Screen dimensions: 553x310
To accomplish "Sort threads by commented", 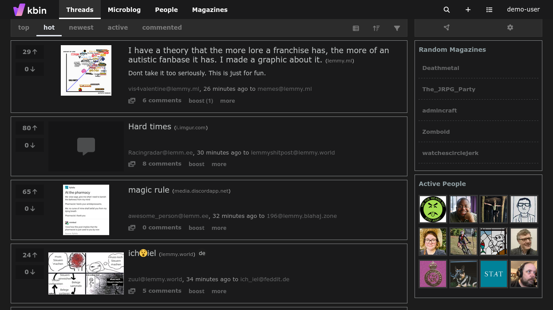I will [x=162, y=27].
